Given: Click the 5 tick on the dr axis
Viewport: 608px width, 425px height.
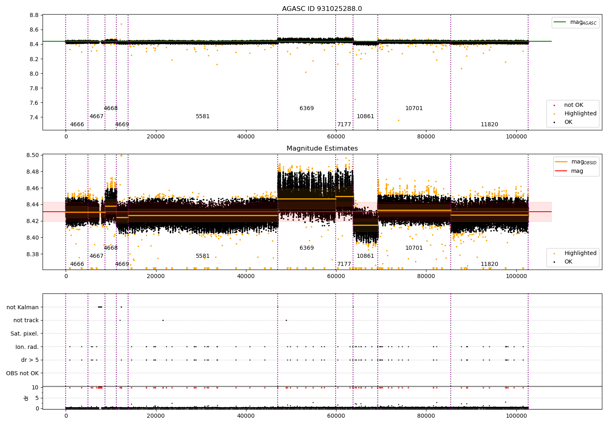Looking at the screenshot, I should (37, 398).
